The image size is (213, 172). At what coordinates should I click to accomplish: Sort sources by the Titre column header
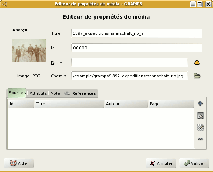tap(69, 104)
